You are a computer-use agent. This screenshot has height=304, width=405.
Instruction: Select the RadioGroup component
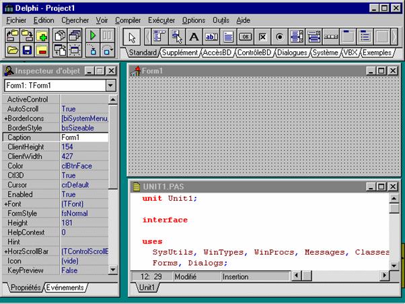pos(365,37)
